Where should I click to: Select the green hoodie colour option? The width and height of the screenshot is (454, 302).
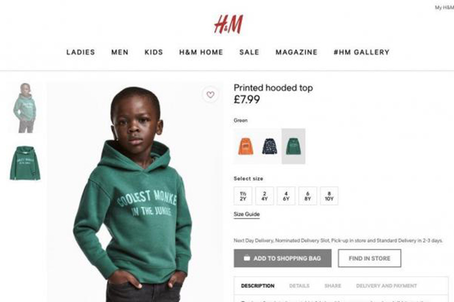tap(294, 146)
